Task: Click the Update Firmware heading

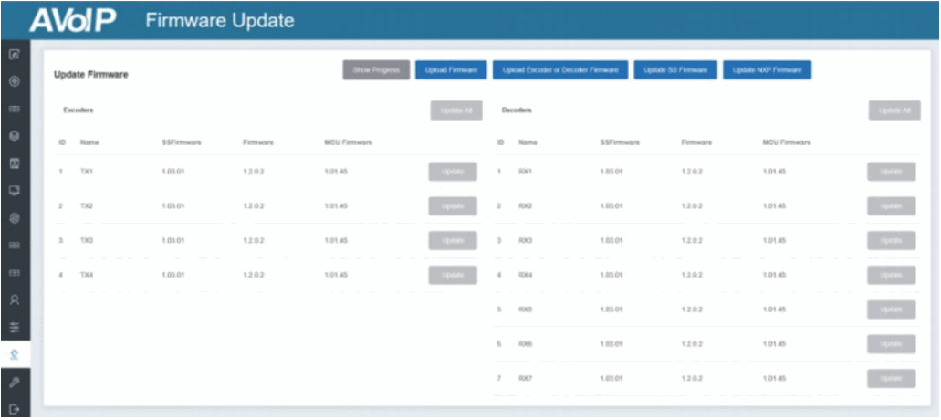Action: [x=91, y=75]
